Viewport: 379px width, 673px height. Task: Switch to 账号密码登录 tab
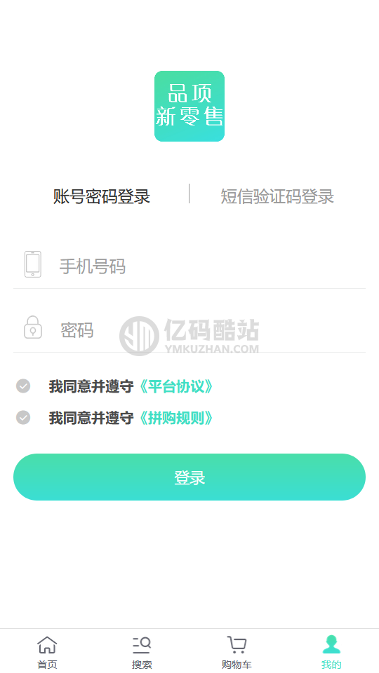[x=101, y=196]
